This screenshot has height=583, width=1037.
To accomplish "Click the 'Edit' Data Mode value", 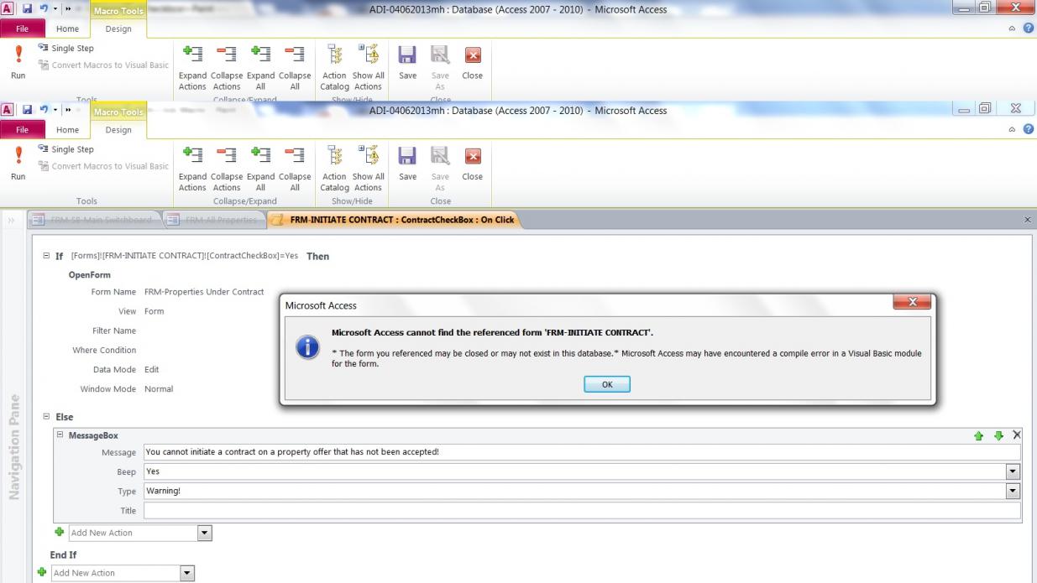I will (x=151, y=369).
